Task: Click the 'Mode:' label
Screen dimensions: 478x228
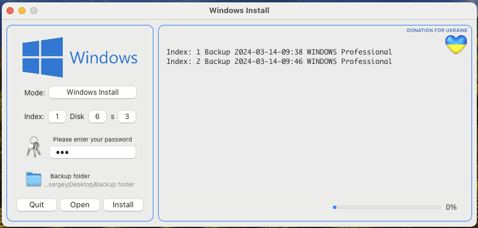Action: click(x=35, y=92)
